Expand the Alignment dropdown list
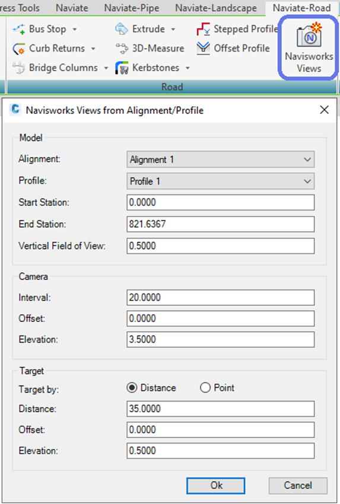Screen dimensions: 340x504 pyautogui.click(x=220, y=160)
